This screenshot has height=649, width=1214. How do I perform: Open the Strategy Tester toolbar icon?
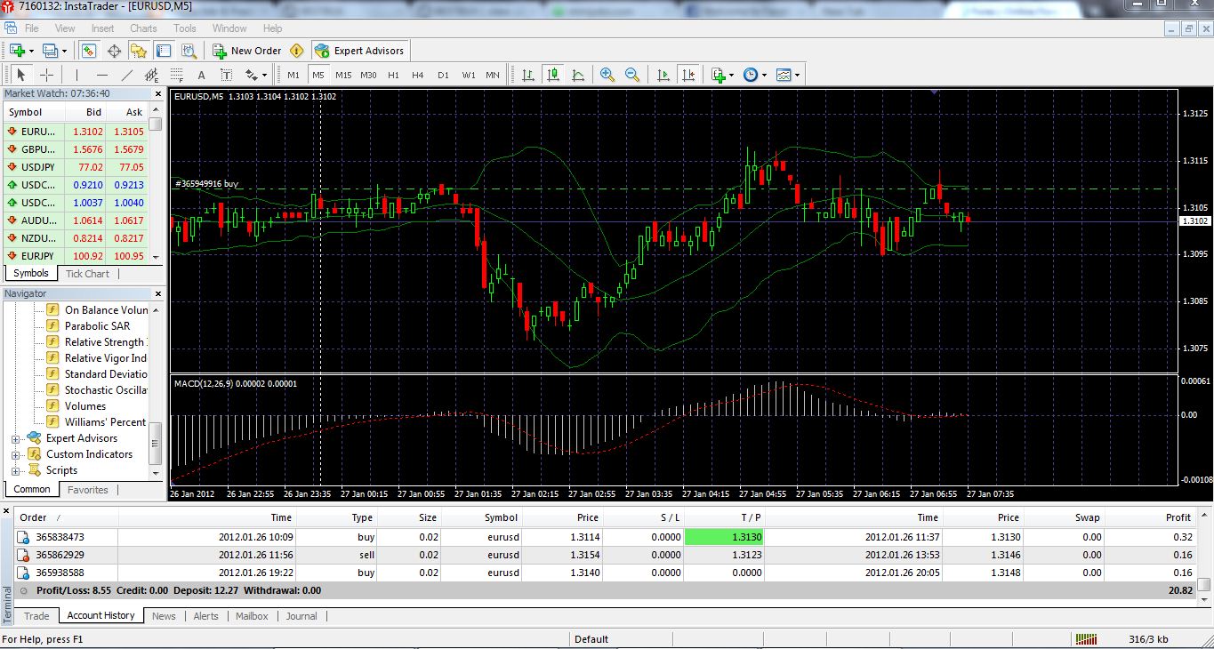point(188,51)
